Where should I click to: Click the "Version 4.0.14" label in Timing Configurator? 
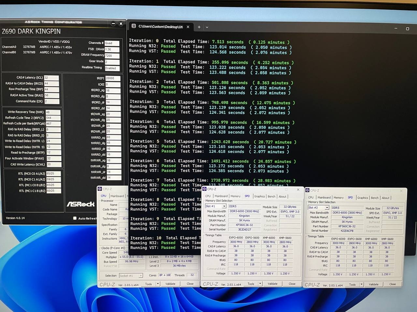click(15, 218)
